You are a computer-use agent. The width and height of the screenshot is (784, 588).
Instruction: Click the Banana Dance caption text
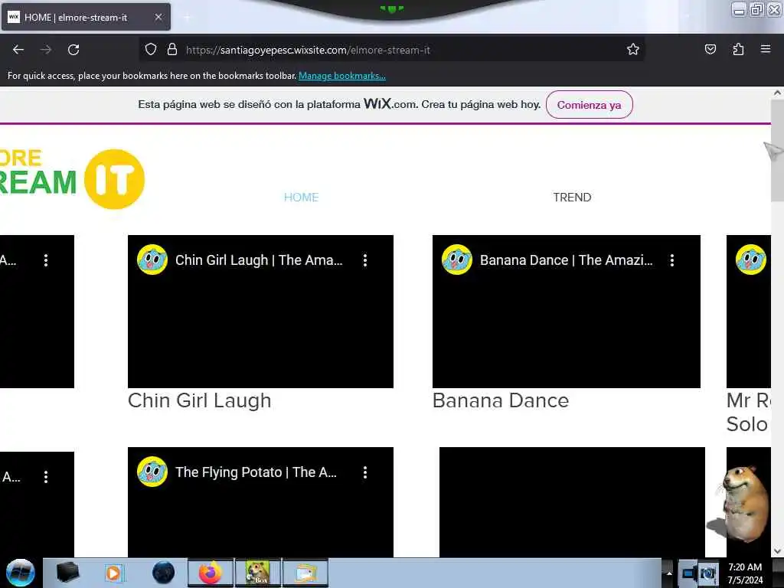tap(501, 401)
